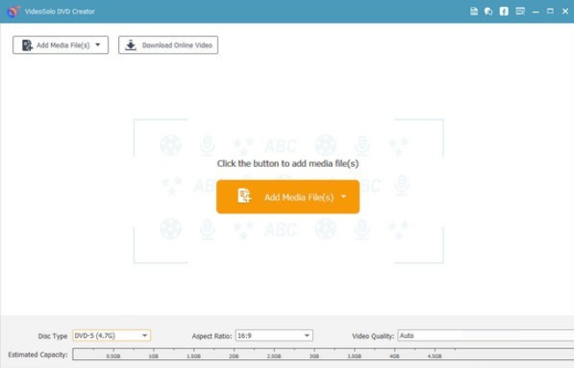This screenshot has height=368, width=574.
Task: Open the Facebook icon in title bar
Action: (x=503, y=11)
